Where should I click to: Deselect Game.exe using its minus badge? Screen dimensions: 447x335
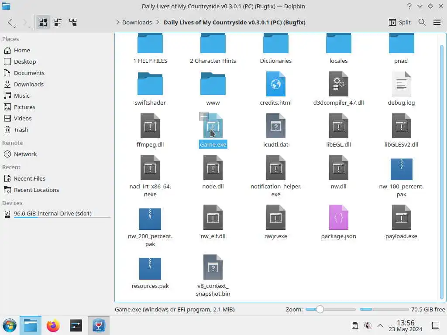point(204,116)
